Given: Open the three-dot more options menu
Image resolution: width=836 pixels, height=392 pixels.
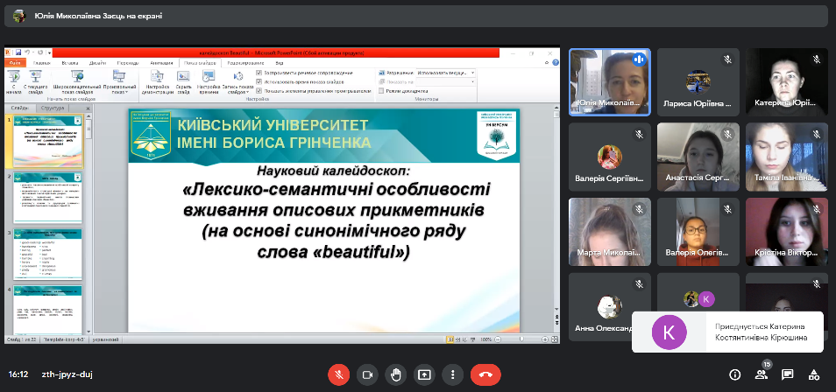Looking at the screenshot, I should [452, 374].
